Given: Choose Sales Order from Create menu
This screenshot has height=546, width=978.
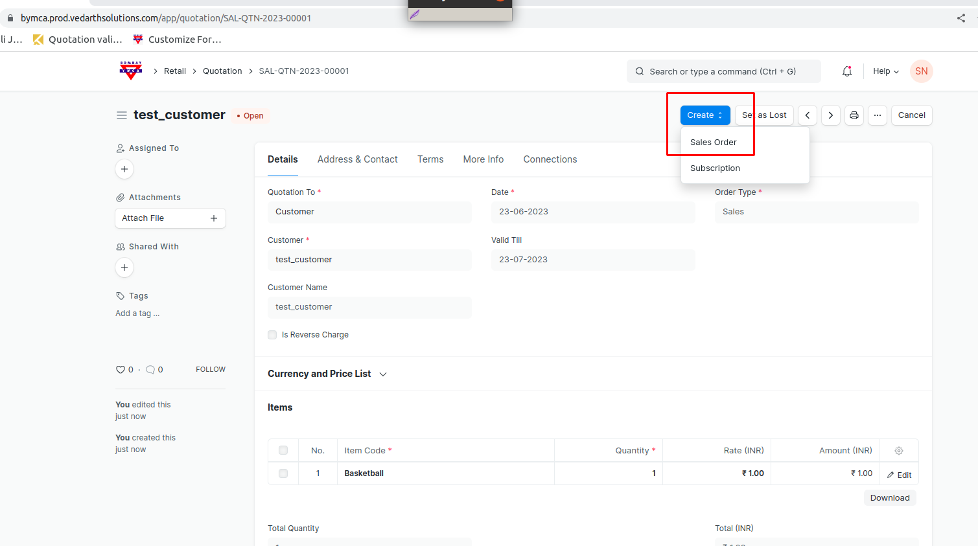Looking at the screenshot, I should pos(713,142).
